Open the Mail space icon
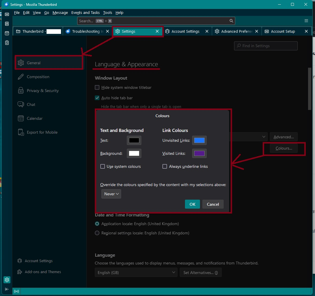Screen dimensions: 315x296 pos(7,14)
